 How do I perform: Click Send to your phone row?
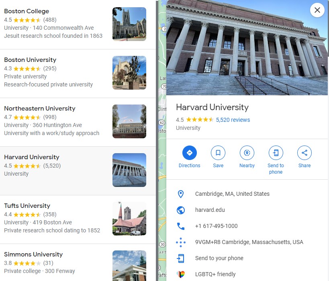tap(219, 258)
